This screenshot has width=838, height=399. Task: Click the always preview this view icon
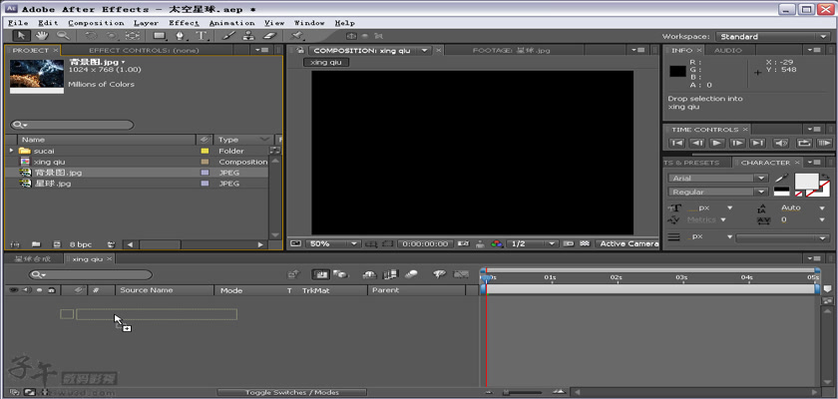(x=295, y=243)
